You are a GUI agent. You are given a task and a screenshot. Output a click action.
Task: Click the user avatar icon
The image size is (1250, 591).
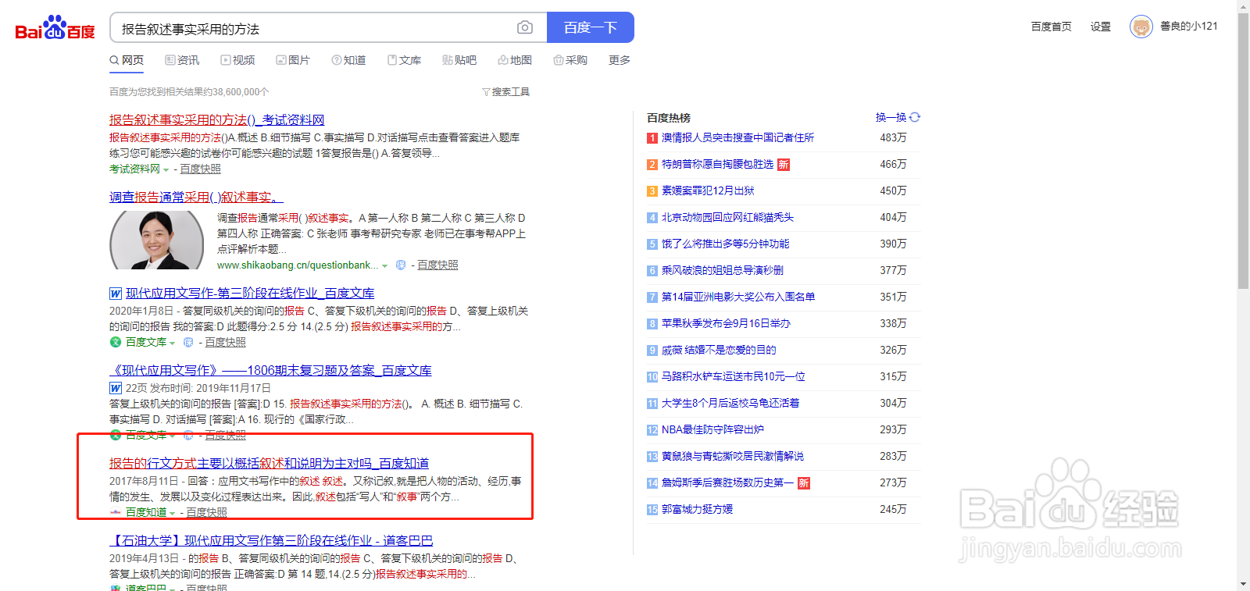[x=1141, y=27]
